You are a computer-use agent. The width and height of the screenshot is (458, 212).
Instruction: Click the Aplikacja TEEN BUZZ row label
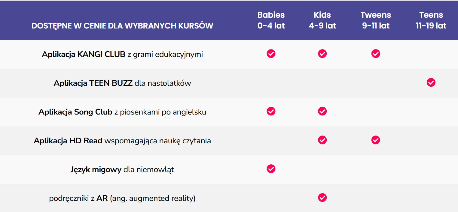122,83
